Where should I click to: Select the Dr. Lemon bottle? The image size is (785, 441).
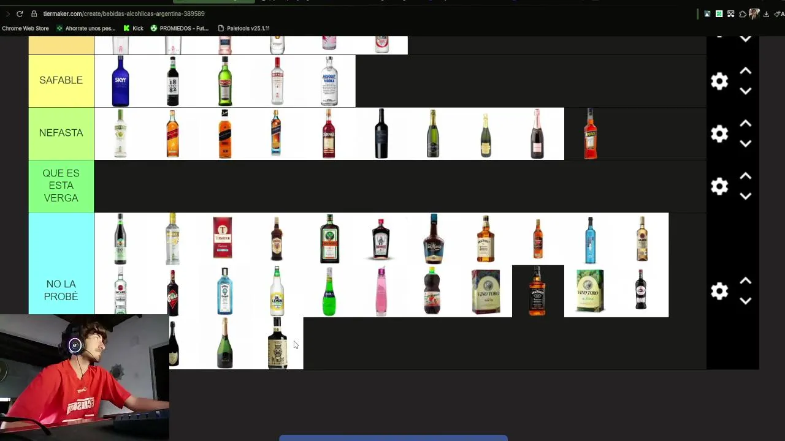pos(277,291)
